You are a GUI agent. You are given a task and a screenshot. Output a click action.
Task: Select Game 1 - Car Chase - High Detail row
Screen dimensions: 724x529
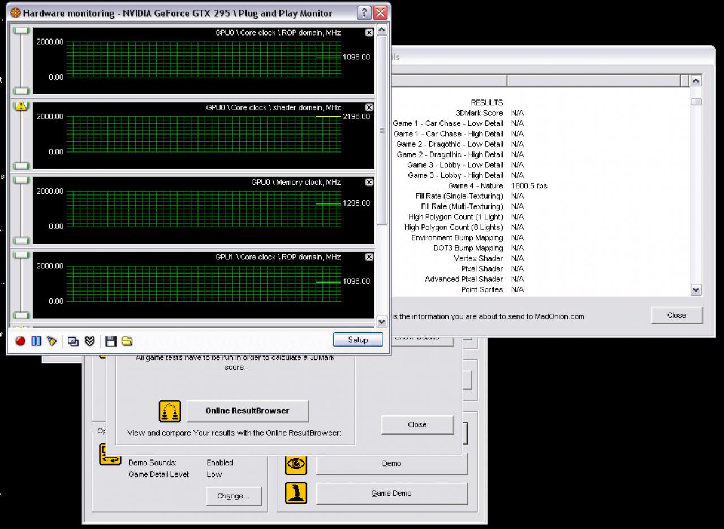click(540, 134)
